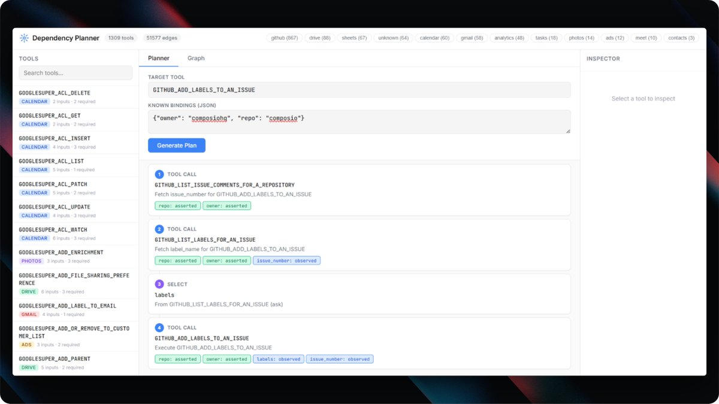Select GOOGLESUPER_ADD_OR_REMOVE_TO_CUSTOMER_LIST tool
Image resolution: width=719 pixels, height=404 pixels.
tap(75, 336)
